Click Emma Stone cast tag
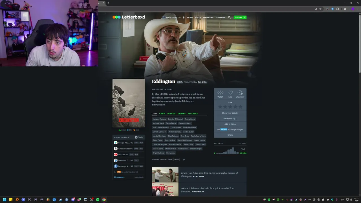This screenshot has height=203, width=361. (x=190, y=119)
